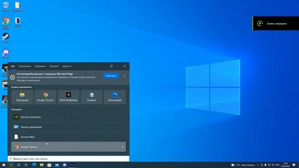Select the Discord desktop shortcut
299x168 pixels.
(6, 54)
